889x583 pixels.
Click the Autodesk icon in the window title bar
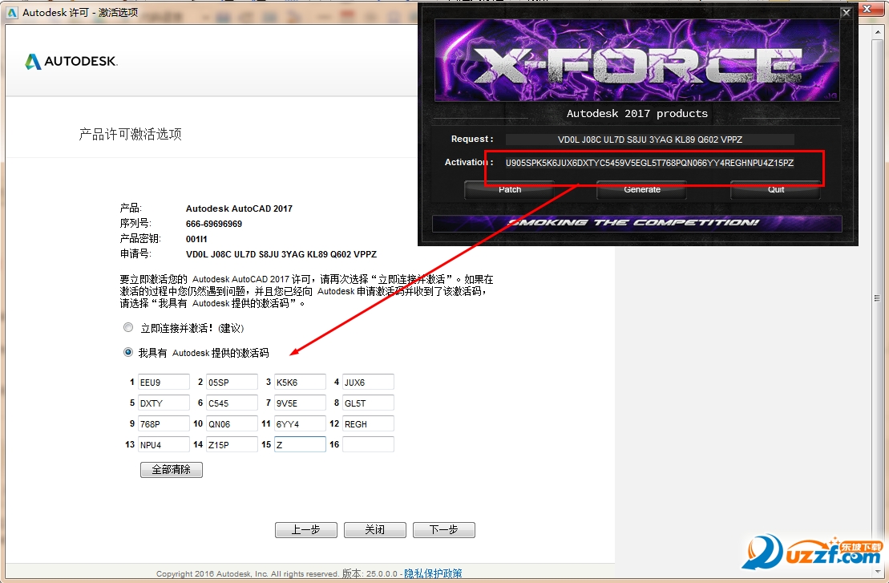coord(13,13)
